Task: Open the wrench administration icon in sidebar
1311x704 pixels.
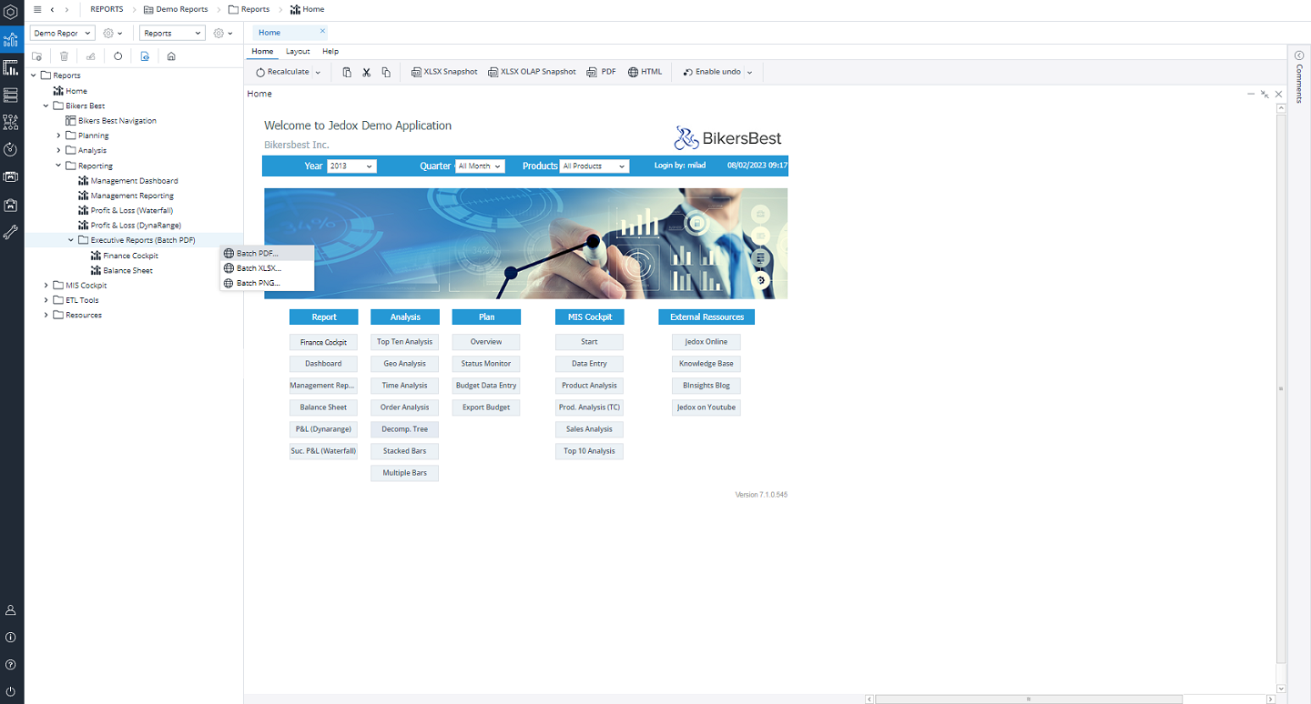Action: tap(11, 233)
